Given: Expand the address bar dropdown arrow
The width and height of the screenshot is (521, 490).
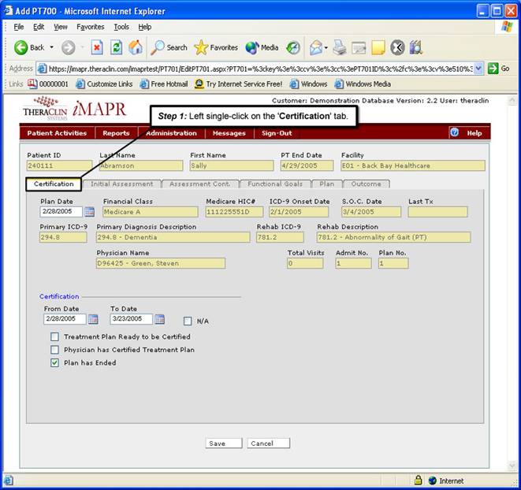Looking at the screenshot, I should (478, 69).
